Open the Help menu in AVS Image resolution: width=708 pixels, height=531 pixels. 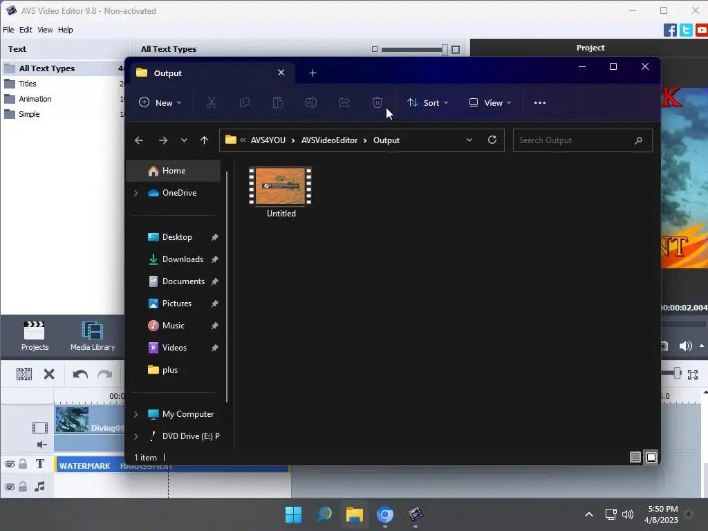[65, 30]
